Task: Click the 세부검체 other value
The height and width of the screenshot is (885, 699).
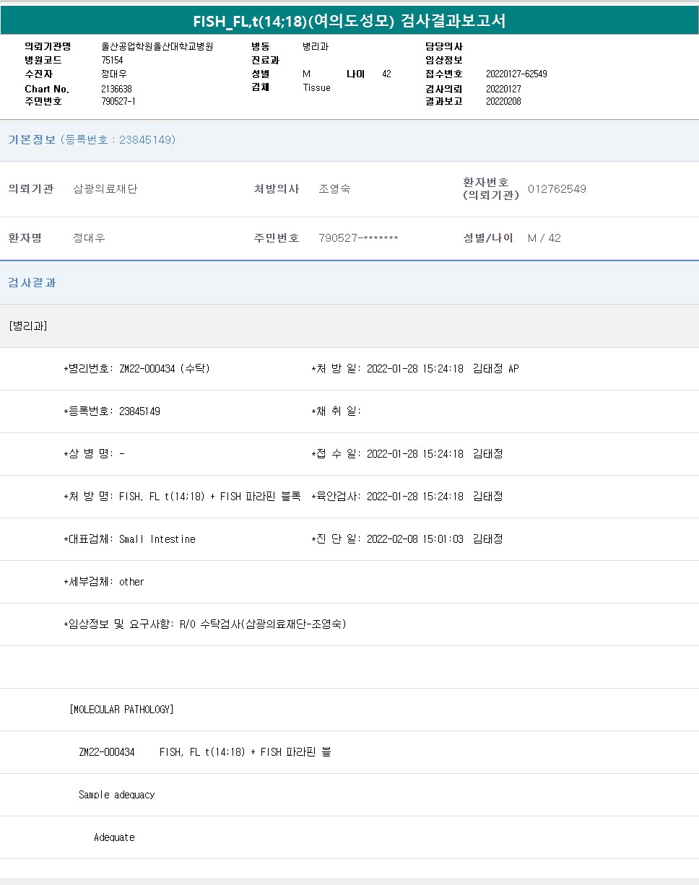Action: pos(131,582)
